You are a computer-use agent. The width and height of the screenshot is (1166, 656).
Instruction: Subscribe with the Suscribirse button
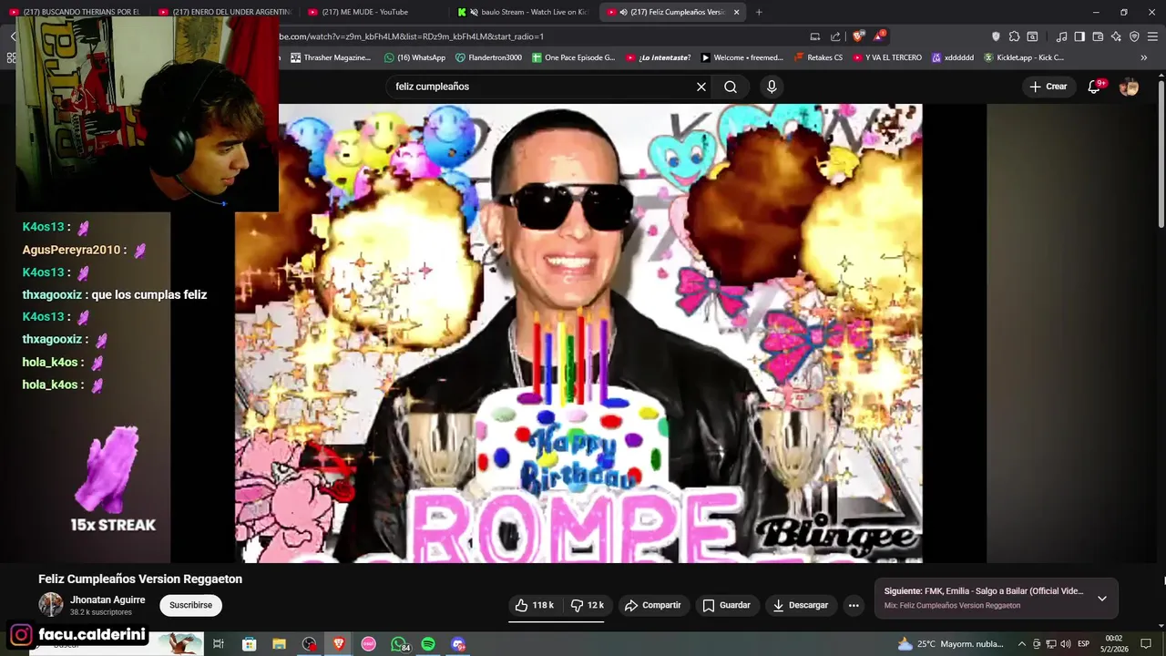tap(190, 605)
